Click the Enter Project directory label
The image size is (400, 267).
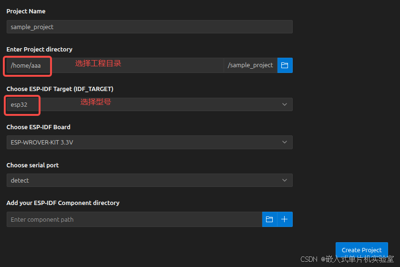39,49
